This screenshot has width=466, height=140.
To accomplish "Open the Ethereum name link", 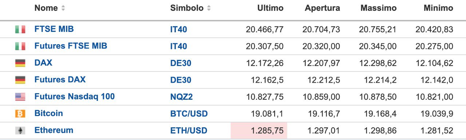I will [54, 130].
